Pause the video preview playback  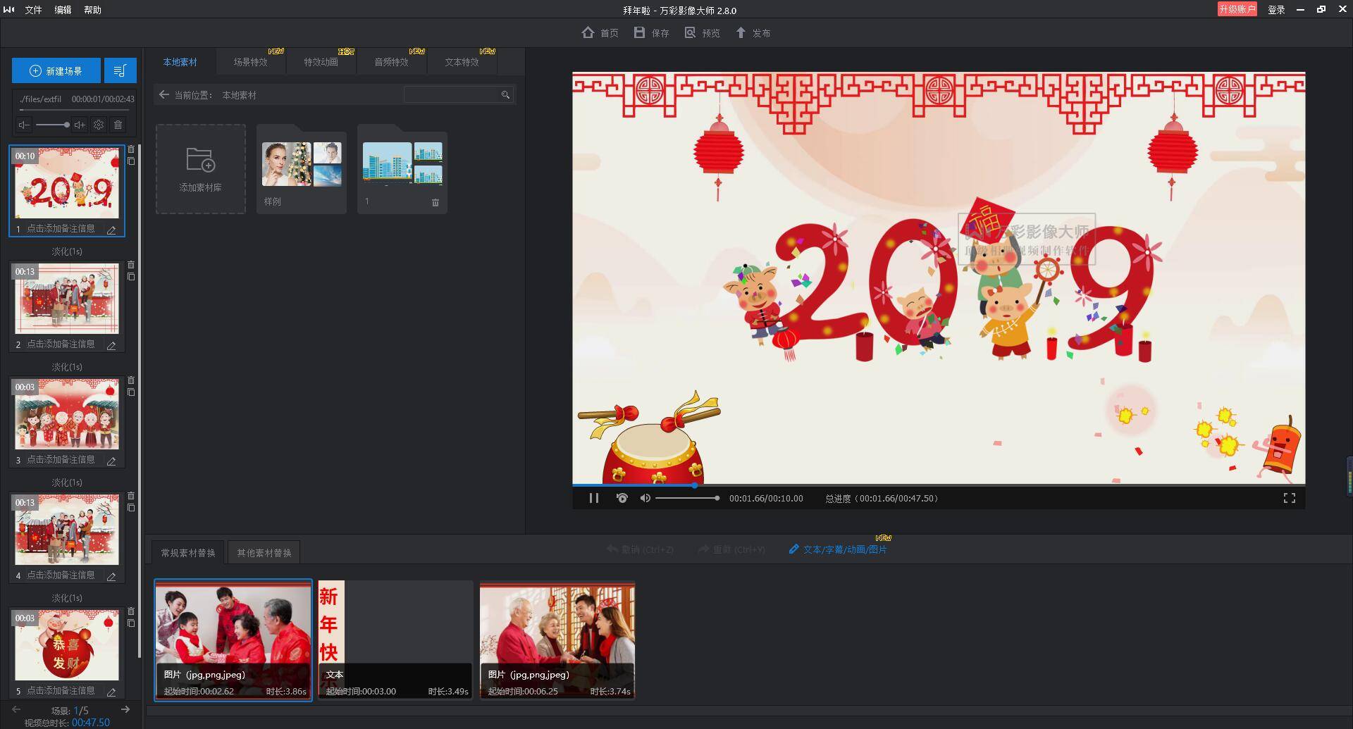point(594,498)
